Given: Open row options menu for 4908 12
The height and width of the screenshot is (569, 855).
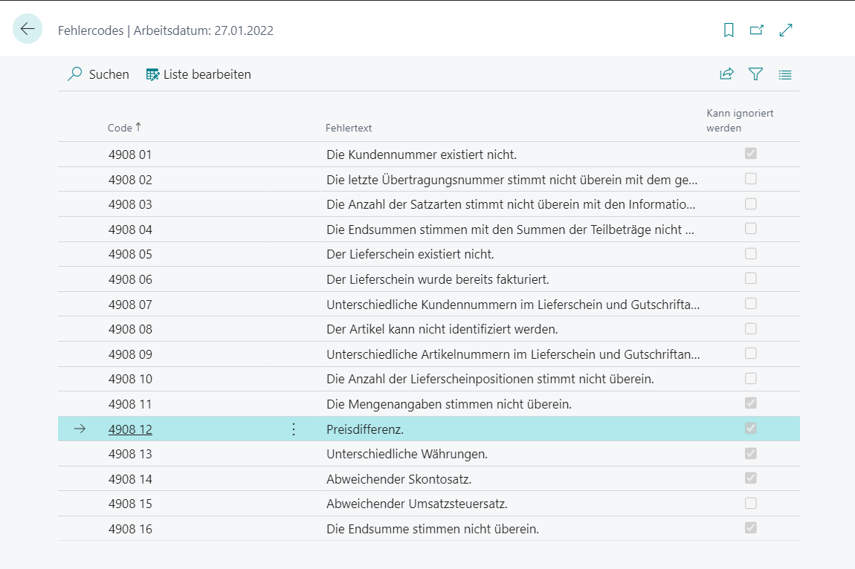Looking at the screenshot, I should [x=294, y=429].
